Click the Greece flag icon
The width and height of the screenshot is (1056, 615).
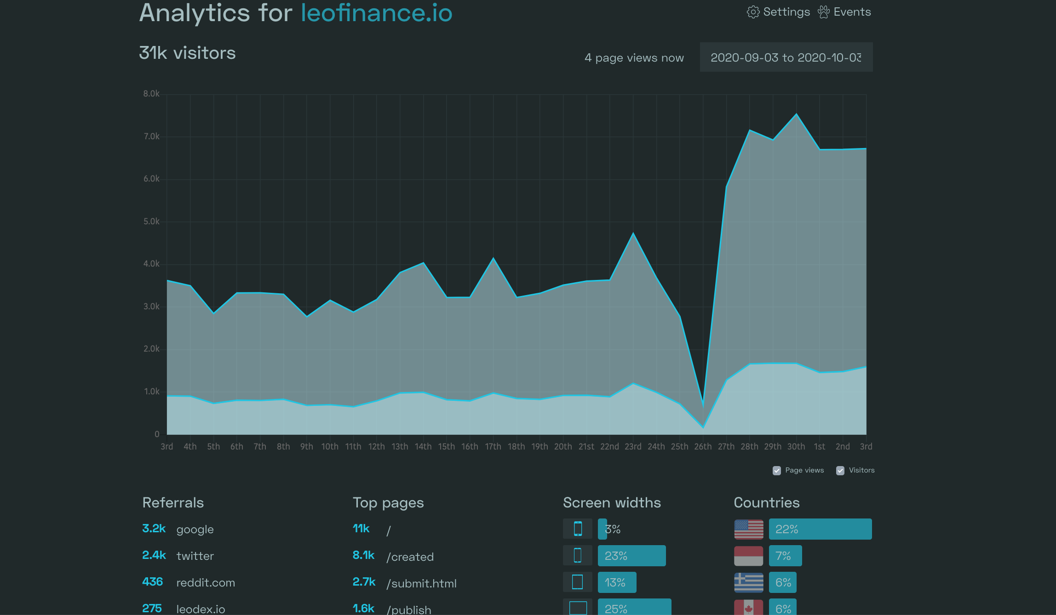click(749, 582)
